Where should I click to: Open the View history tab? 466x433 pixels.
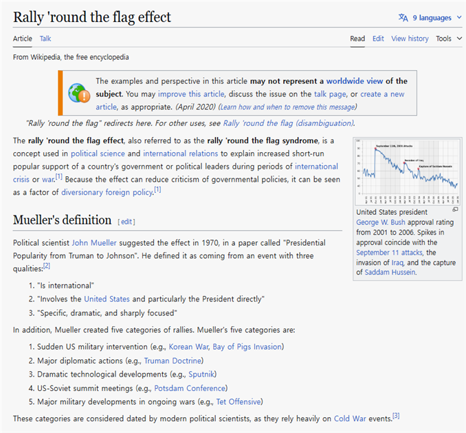[x=410, y=39]
